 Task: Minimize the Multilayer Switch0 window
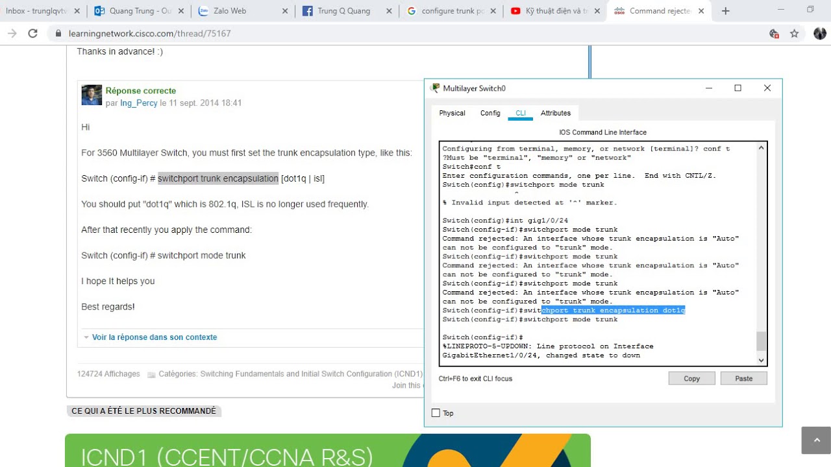pyautogui.click(x=709, y=88)
